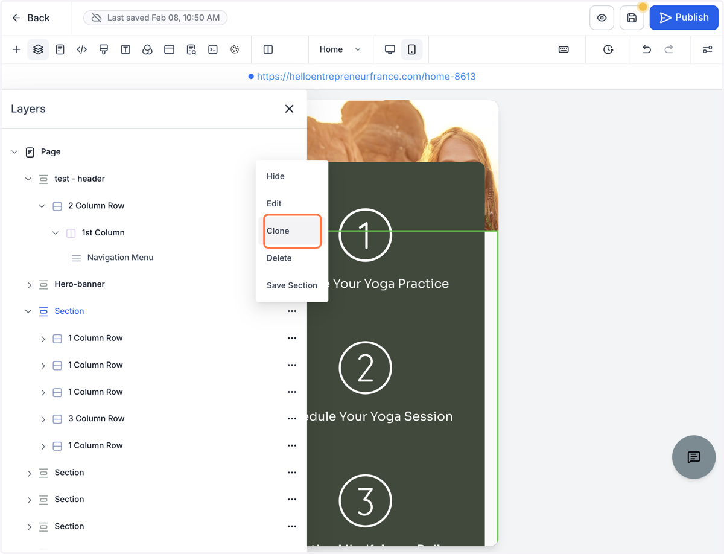Go Back to previous screen
724x554 pixels.
(31, 18)
